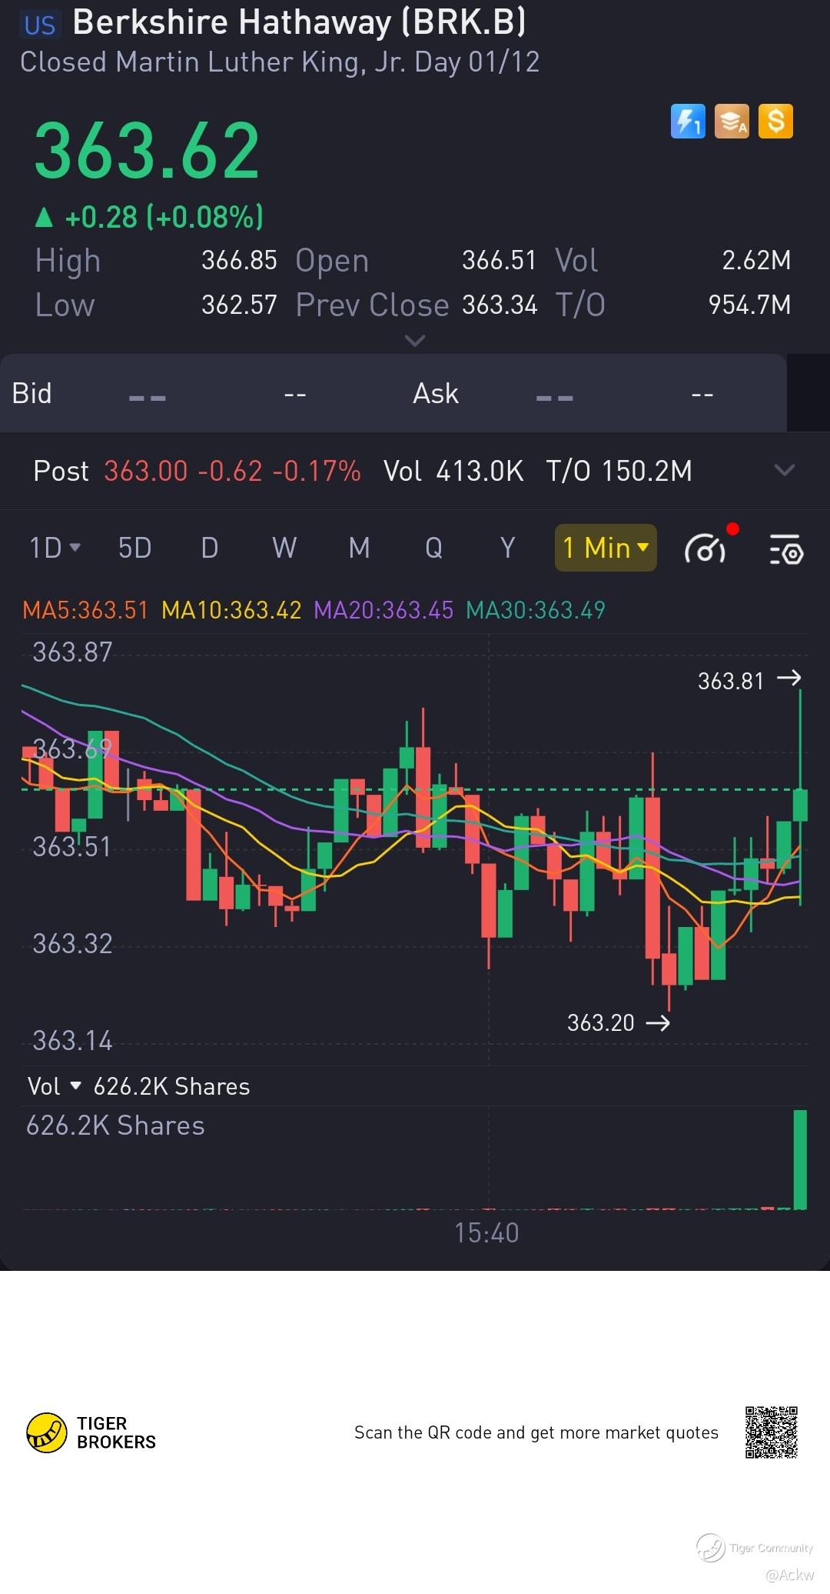Viewport: 830px width, 1594px height.
Task: Tap the 363.81 high marker on chart
Action: [x=749, y=680]
